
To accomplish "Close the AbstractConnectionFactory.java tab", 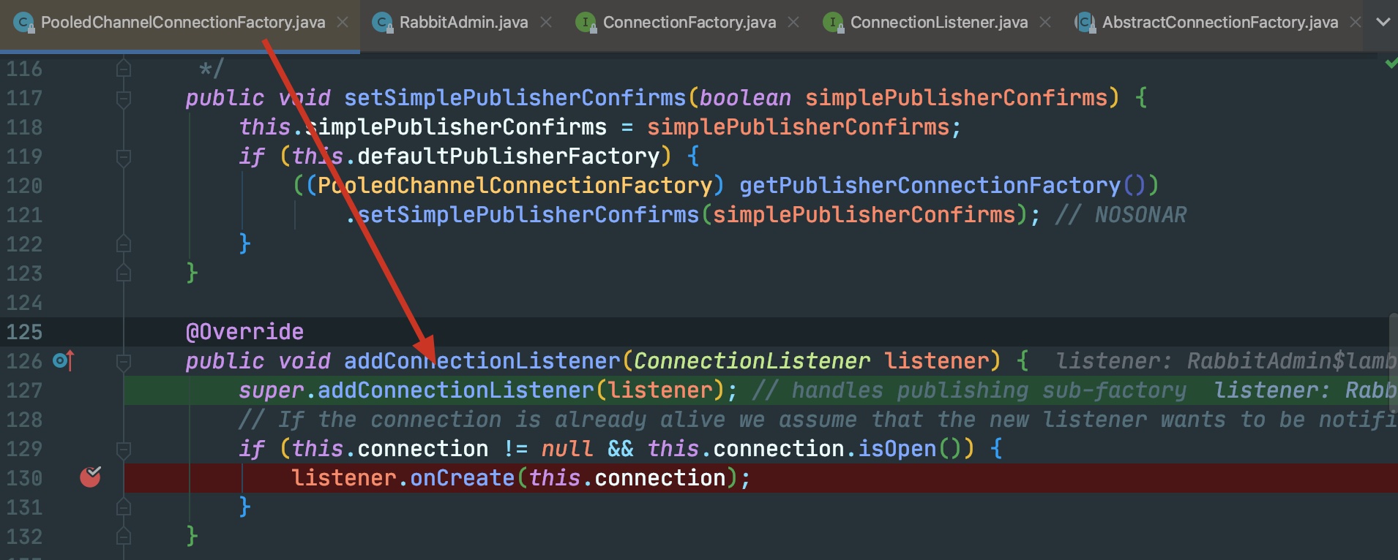I will [x=1356, y=23].
